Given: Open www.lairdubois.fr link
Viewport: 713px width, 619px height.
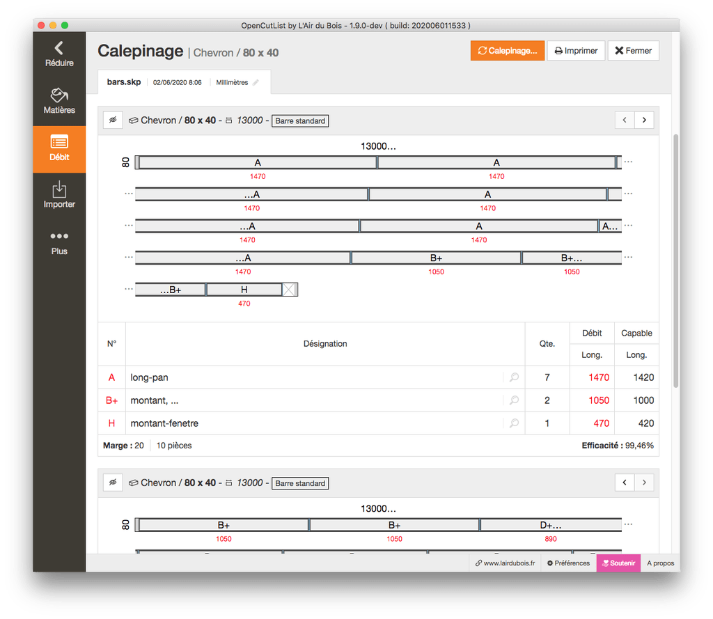Looking at the screenshot, I should [x=506, y=563].
